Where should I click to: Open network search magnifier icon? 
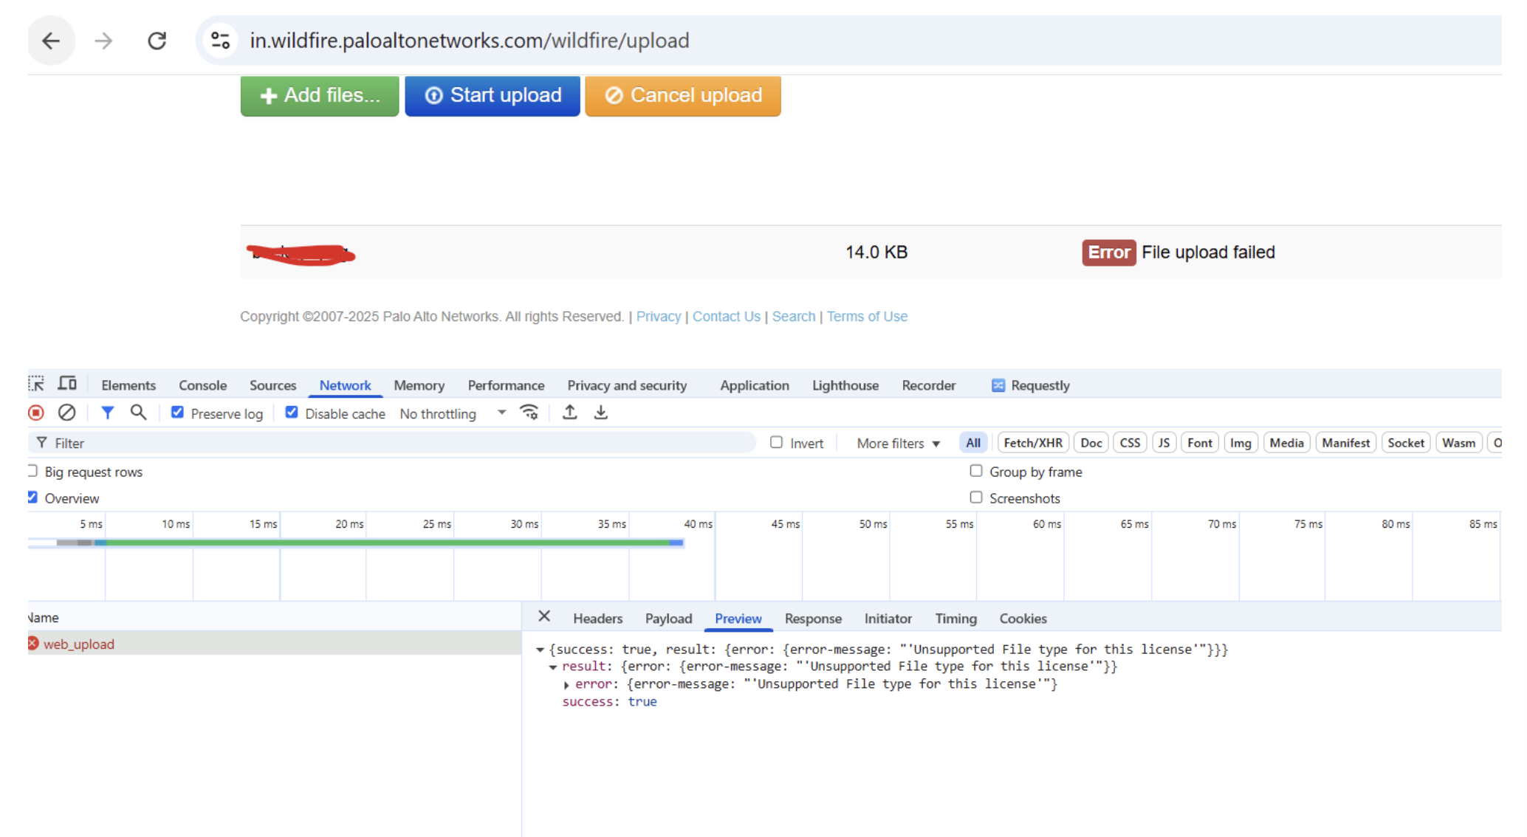click(138, 413)
